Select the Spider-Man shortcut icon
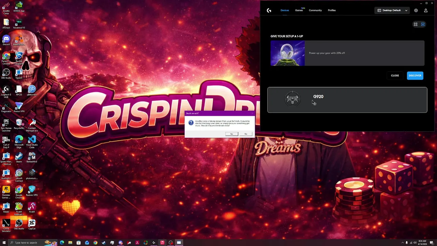This screenshot has width=437, height=246. pyautogui.click(x=6, y=159)
